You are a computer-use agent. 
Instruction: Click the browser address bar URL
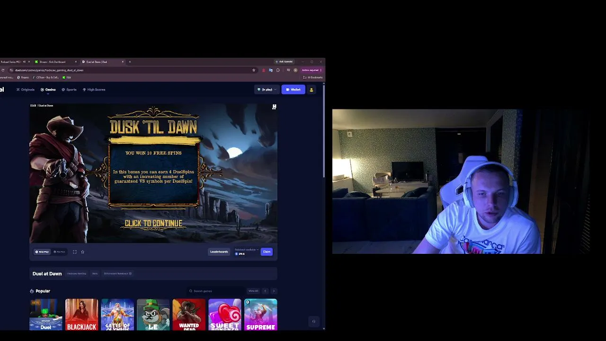pos(49,70)
